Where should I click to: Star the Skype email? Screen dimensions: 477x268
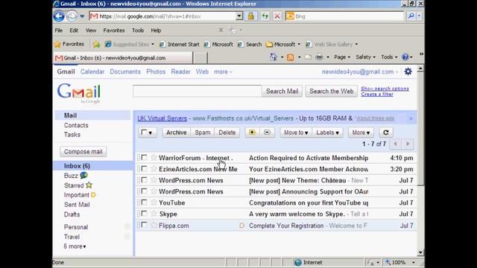point(154,214)
